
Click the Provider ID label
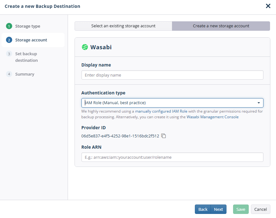click(93, 128)
